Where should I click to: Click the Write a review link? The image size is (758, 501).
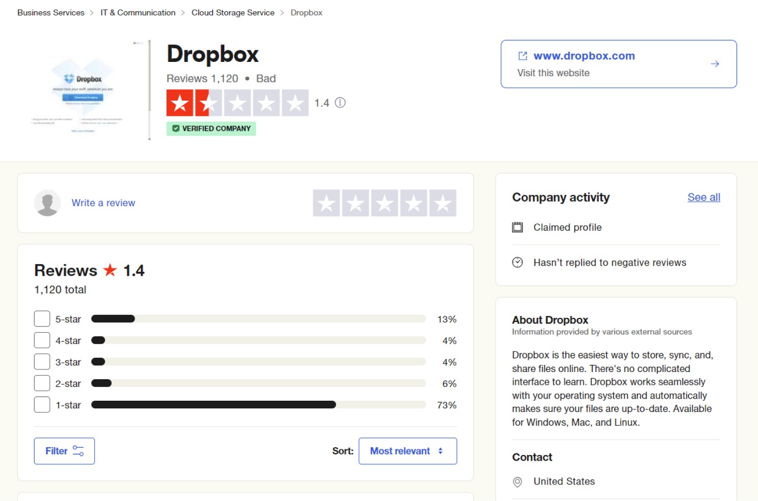click(103, 203)
